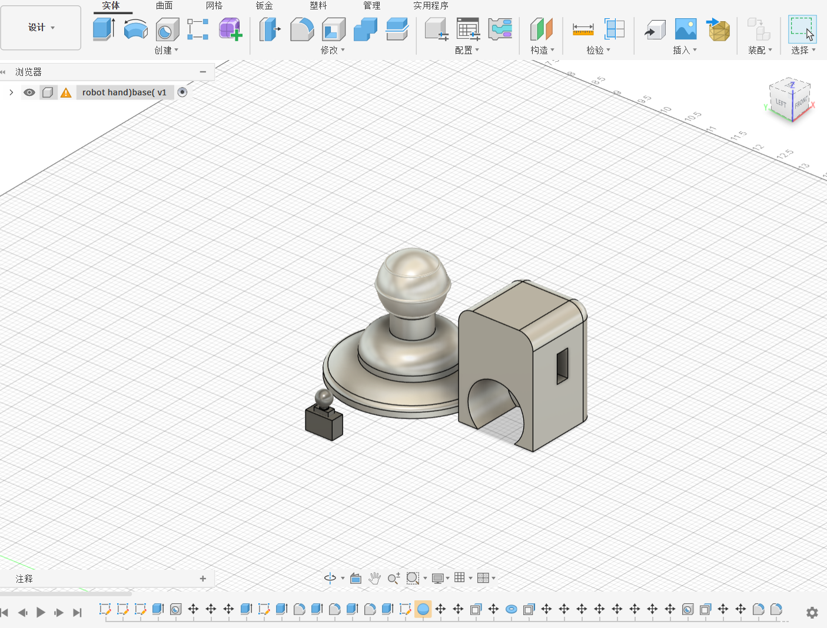Select the Hole tool
The height and width of the screenshot is (628, 827).
(x=167, y=29)
